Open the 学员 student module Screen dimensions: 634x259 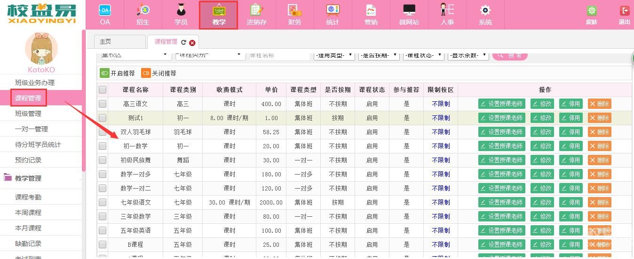[181, 15]
